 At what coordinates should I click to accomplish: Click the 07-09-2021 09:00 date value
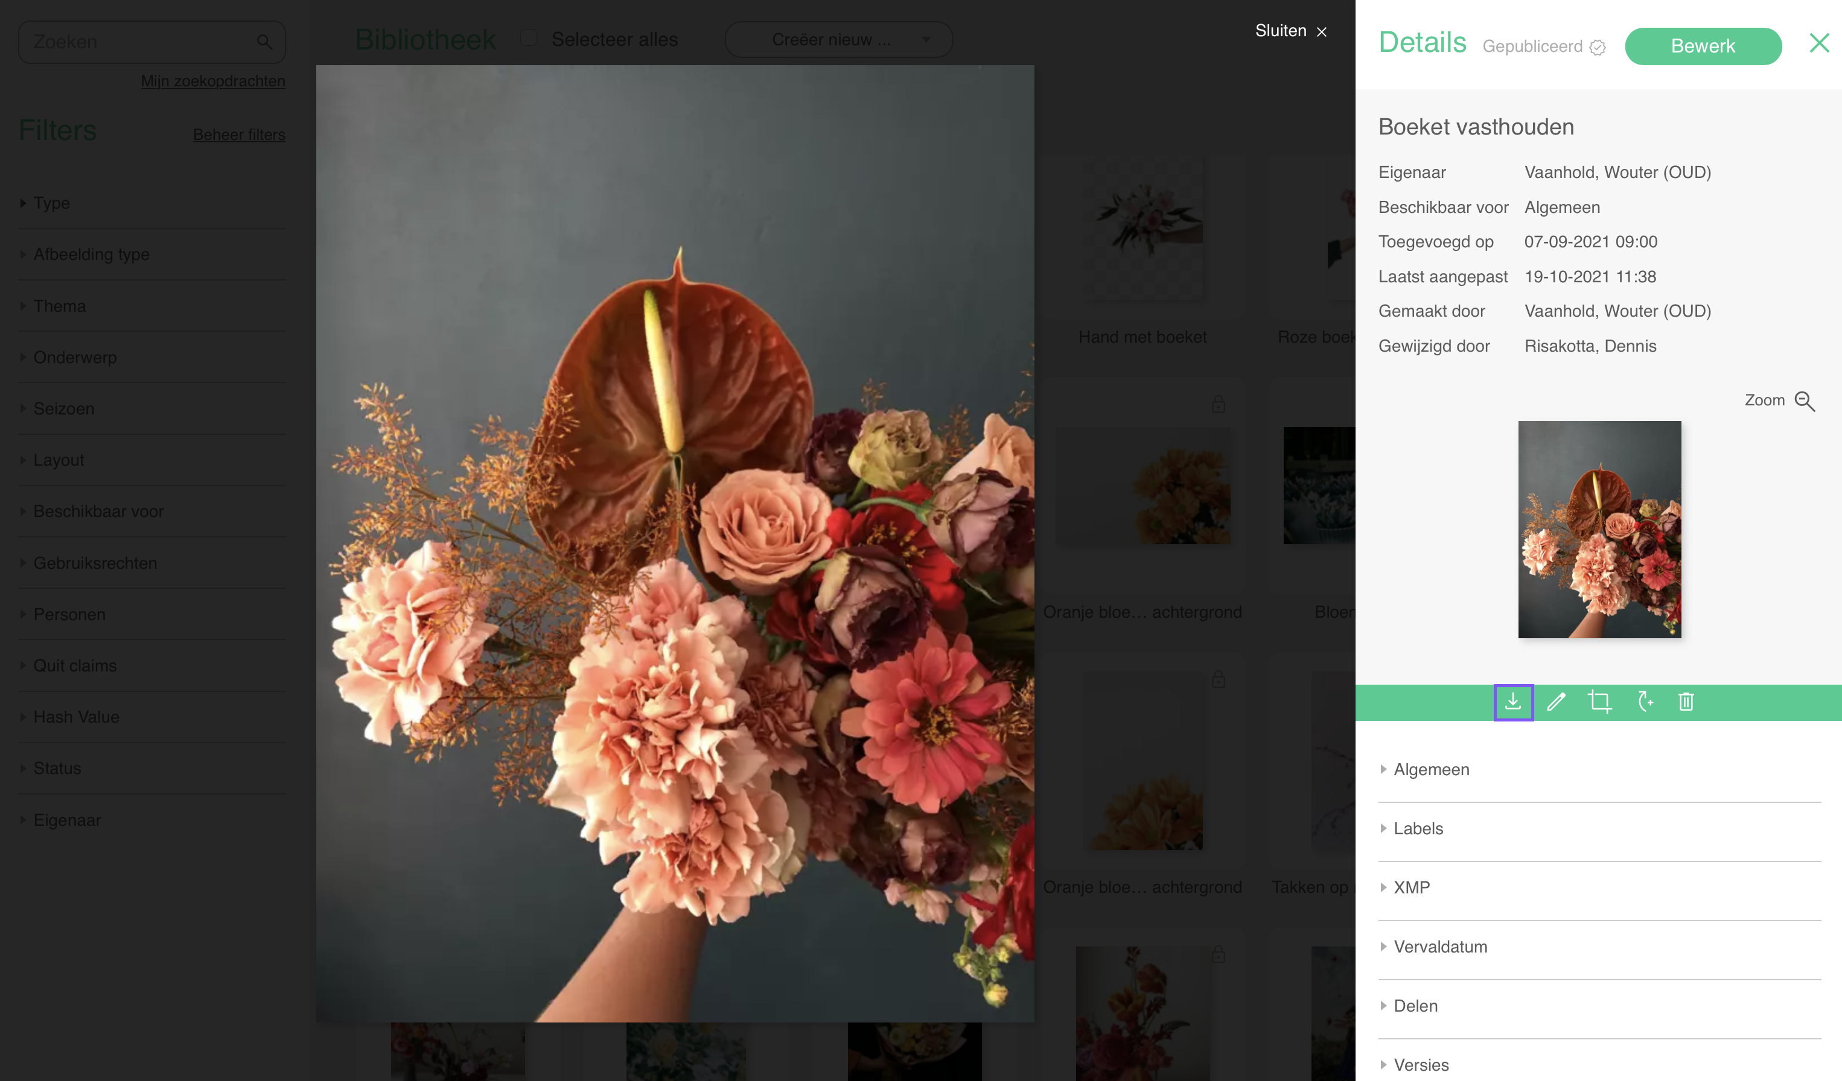(1590, 242)
